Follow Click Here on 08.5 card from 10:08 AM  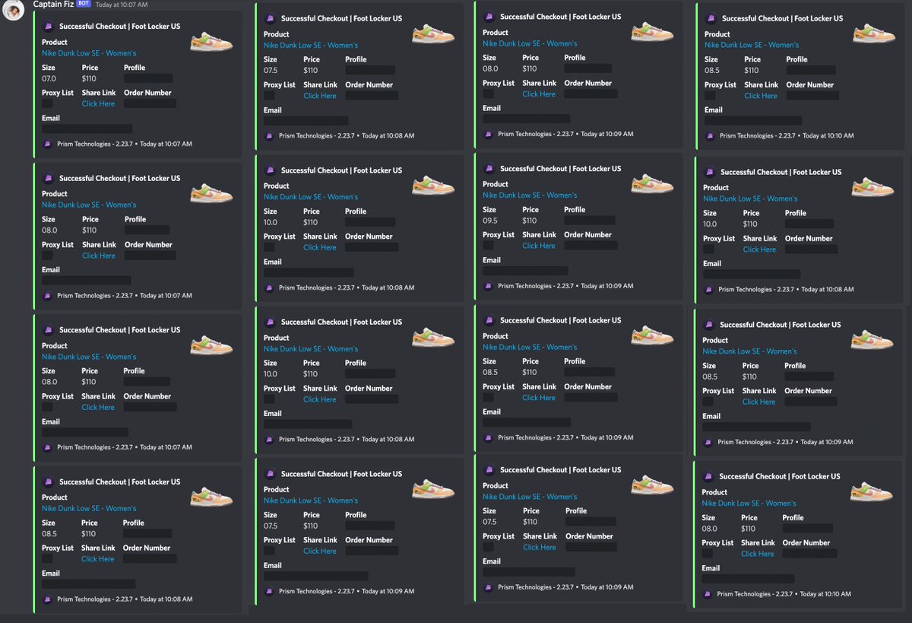(x=98, y=559)
